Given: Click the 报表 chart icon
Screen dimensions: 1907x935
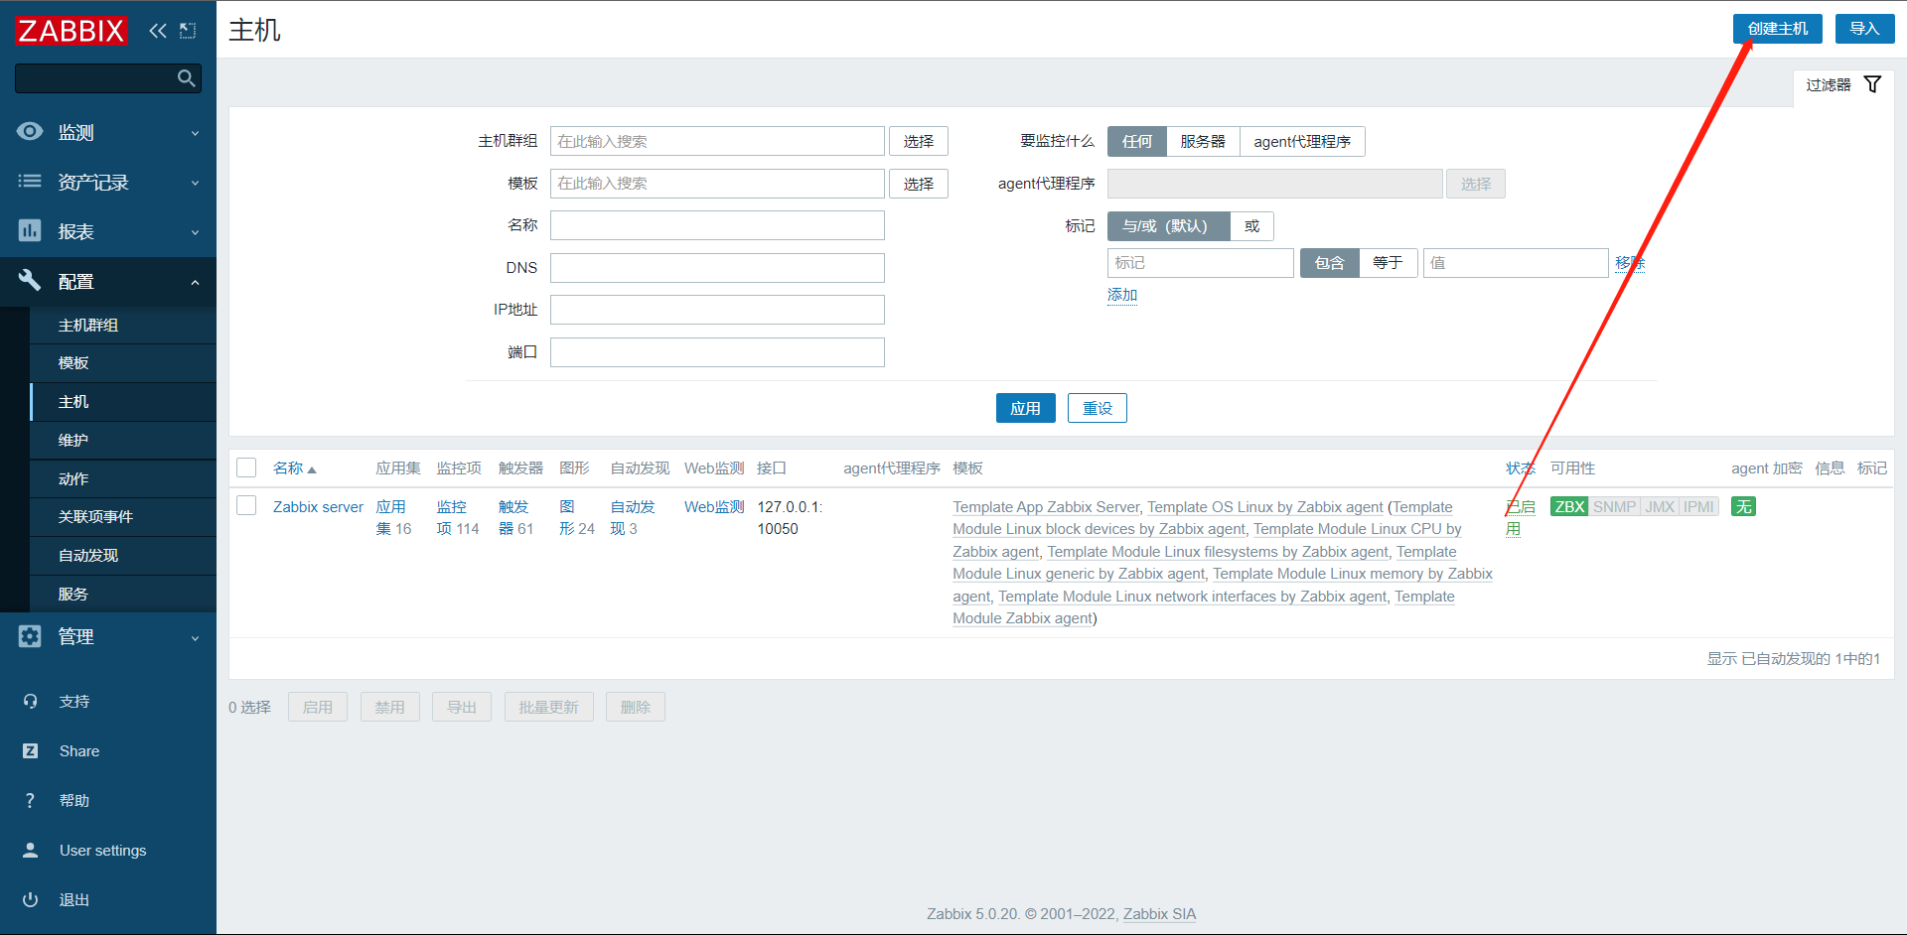Looking at the screenshot, I should pyautogui.click(x=30, y=231).
